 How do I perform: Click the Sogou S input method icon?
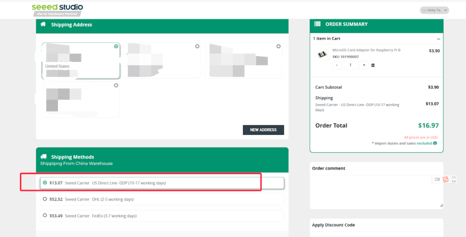point(446,179)
